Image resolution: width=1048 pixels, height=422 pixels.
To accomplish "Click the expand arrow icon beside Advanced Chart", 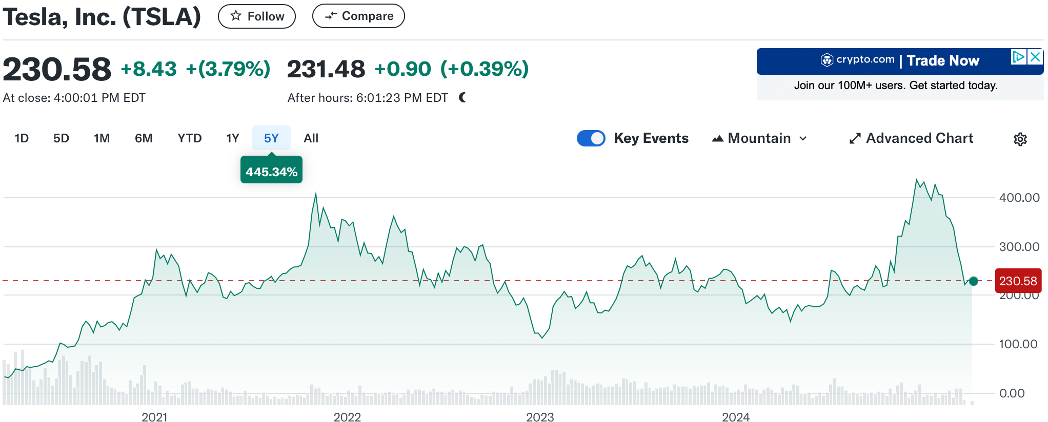I will click(855, 138).
